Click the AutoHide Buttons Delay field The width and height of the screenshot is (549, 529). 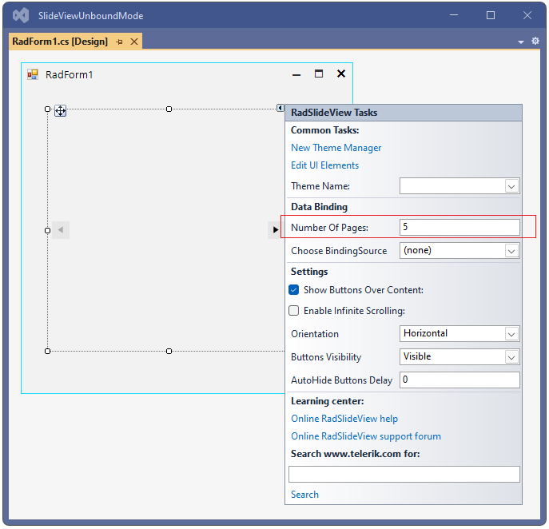click(459, 380)
